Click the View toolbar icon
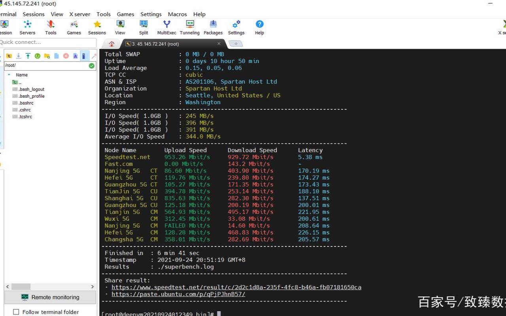506x316 pixels. coord(120,28)
